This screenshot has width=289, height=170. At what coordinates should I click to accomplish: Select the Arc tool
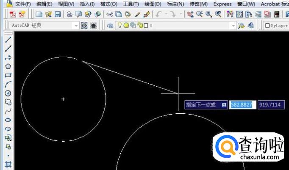click(x=8, y=84)
